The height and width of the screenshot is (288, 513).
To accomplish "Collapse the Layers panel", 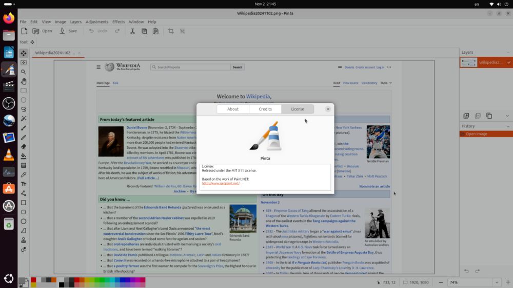I will [508, 53].
